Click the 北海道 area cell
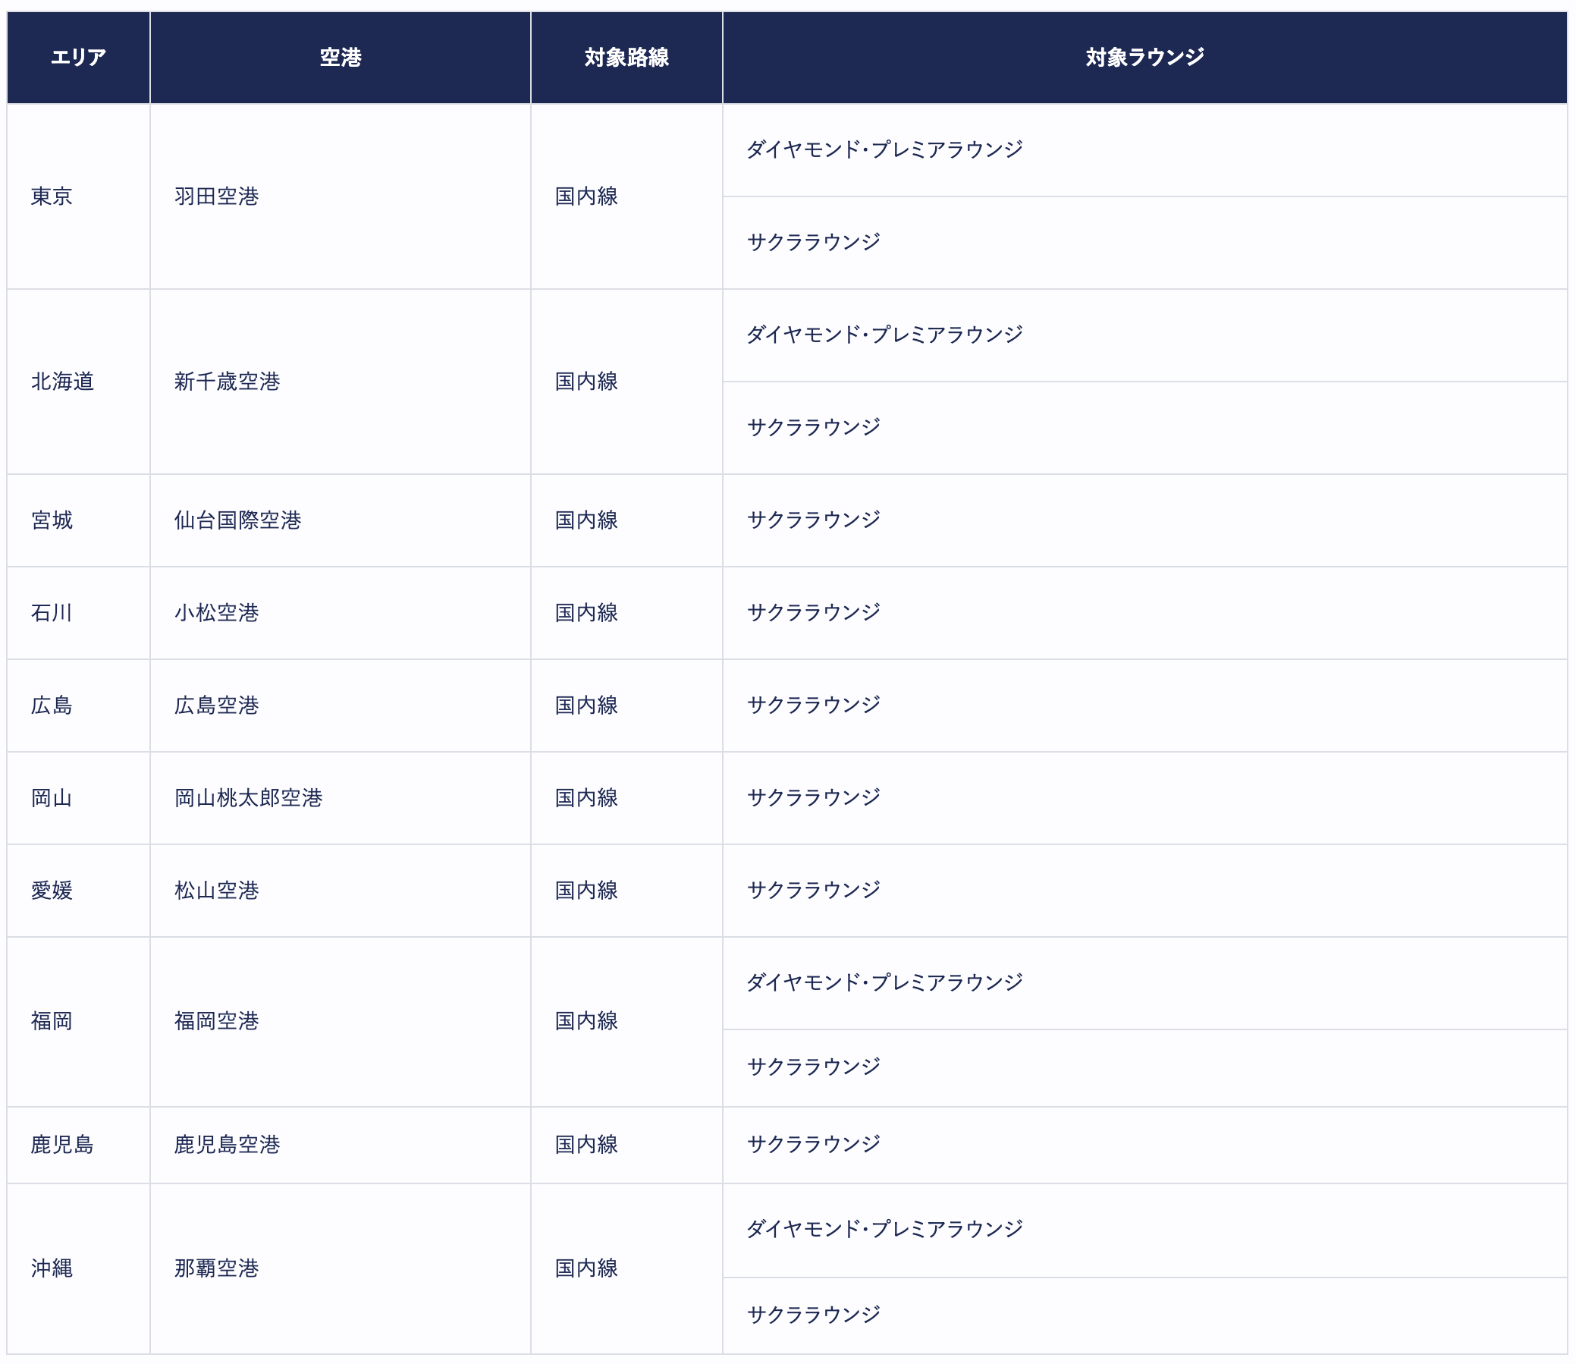 (x=62, y=382)
